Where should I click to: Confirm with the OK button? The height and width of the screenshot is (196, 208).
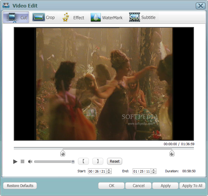(111, 186)
